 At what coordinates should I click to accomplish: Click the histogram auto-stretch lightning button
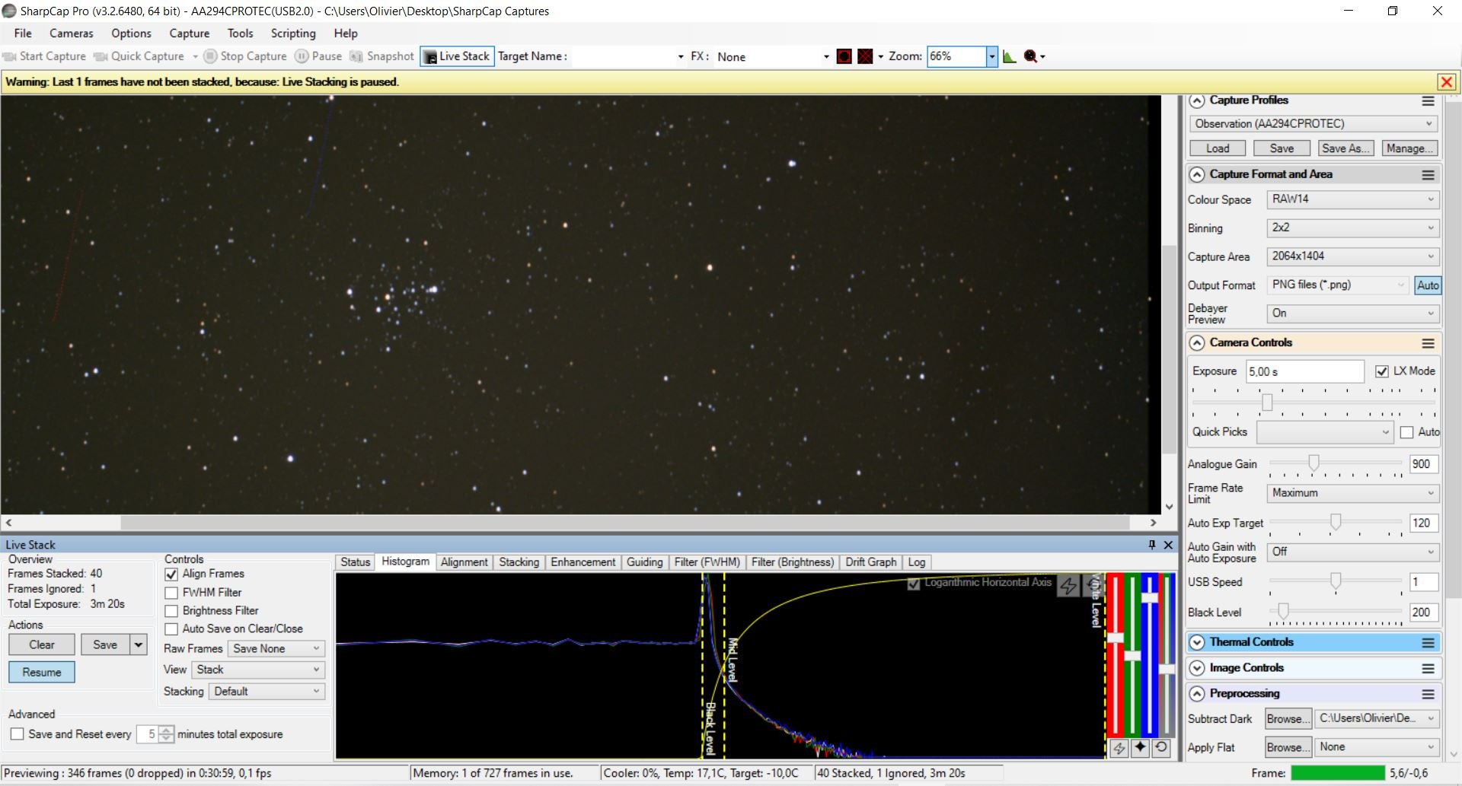1068,585
